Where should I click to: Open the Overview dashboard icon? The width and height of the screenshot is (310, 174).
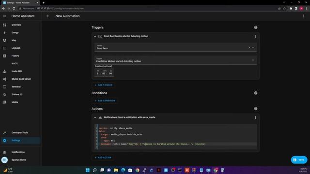[x=4, y=25]
